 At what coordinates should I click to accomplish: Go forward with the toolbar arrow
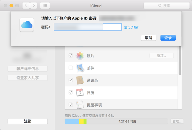[33, 6]
